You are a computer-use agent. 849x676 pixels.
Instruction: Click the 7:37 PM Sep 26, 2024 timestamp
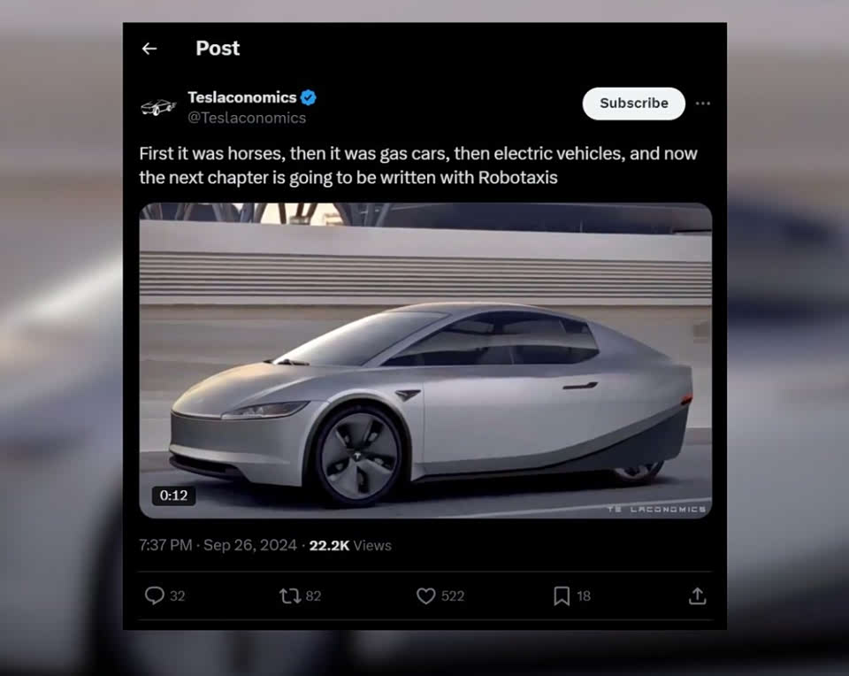(x=218, y=545)
